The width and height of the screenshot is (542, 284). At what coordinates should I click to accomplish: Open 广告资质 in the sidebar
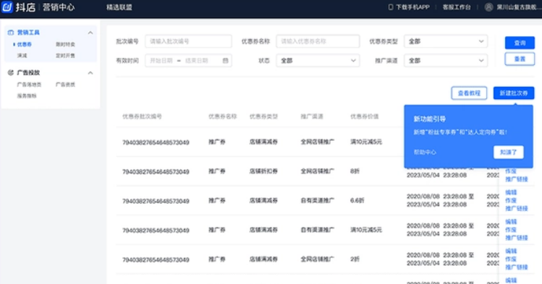click(x=65, y=85)
